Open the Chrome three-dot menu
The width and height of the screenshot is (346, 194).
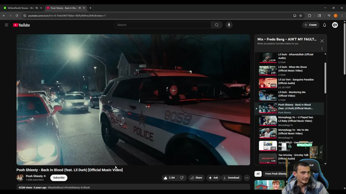point(342,16)
